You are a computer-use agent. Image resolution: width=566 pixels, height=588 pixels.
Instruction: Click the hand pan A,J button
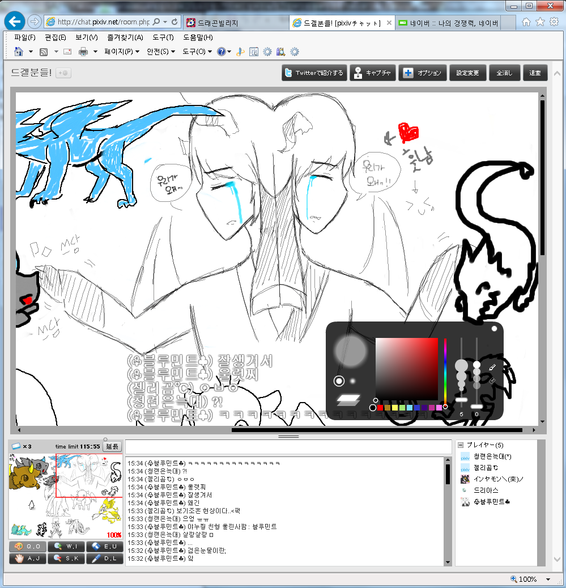tap(27, 559)
